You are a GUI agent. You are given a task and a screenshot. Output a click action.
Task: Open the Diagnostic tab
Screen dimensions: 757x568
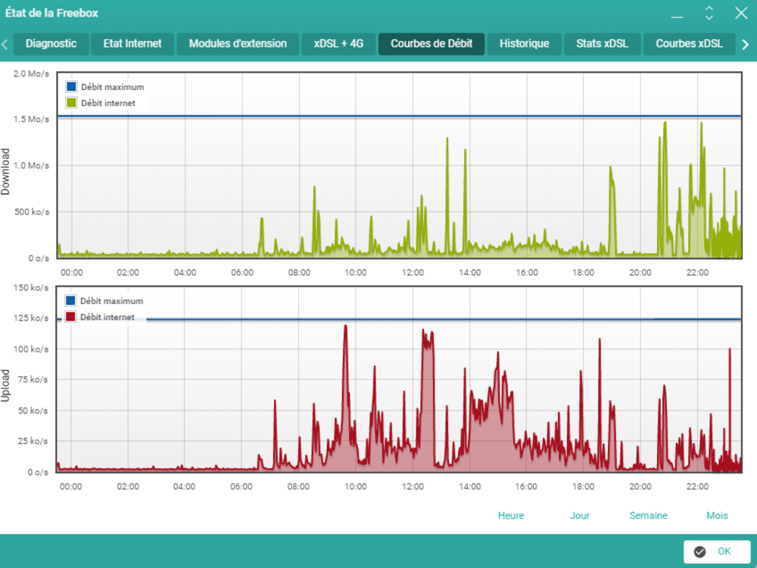(x=51, y=44)
